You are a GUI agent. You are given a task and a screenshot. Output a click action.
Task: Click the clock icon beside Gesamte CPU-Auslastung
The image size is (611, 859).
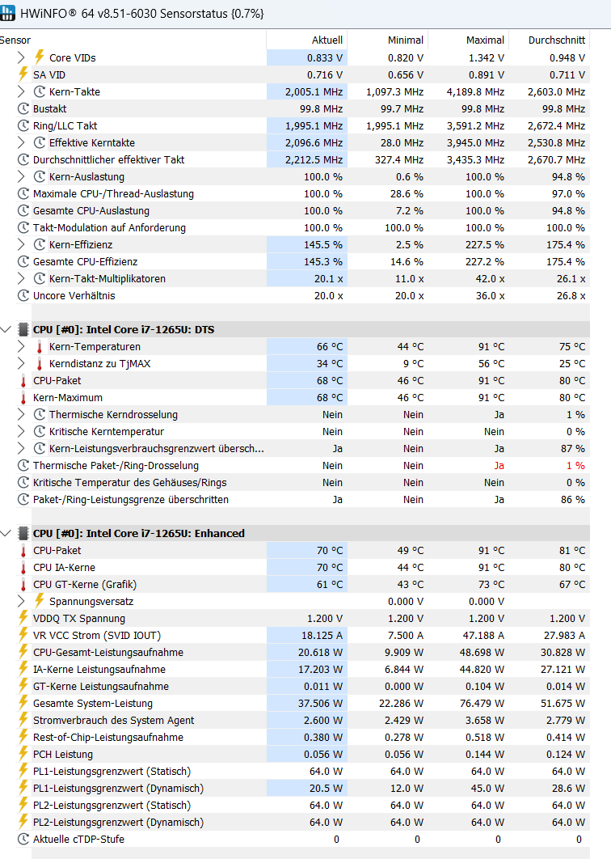pyautogui.click(x=23, y=210)
